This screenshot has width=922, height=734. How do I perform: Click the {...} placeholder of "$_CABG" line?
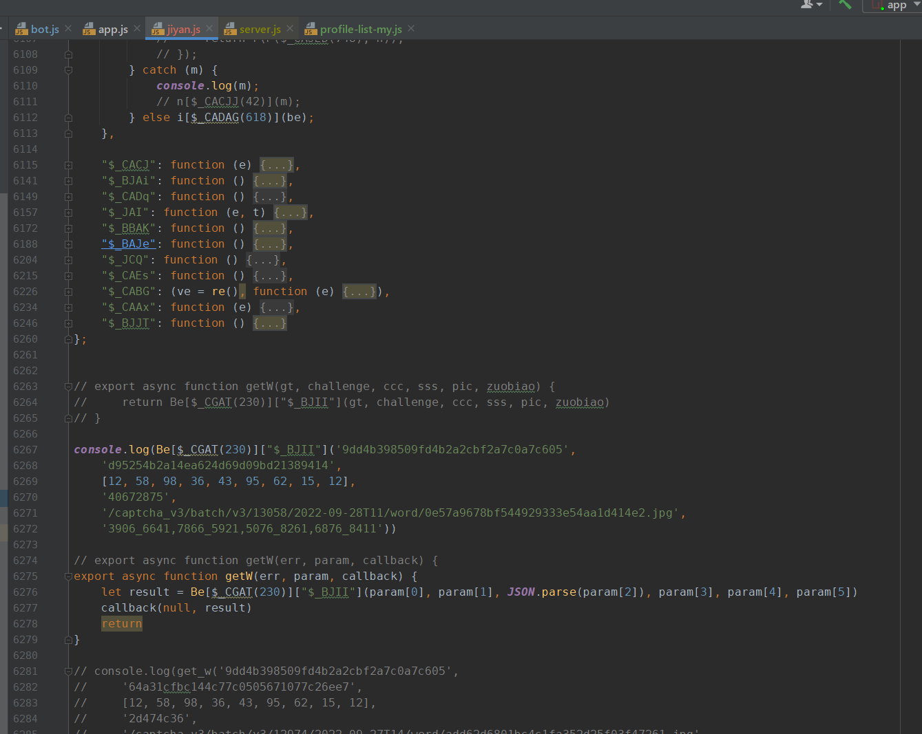pos(359,292)
